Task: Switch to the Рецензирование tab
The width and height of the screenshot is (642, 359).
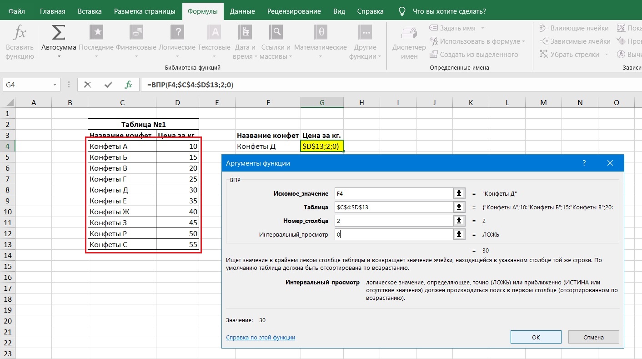Action: 294,11
